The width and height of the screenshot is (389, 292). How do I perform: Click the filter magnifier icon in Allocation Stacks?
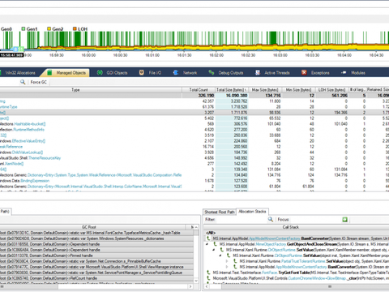[x=271, y=219]
